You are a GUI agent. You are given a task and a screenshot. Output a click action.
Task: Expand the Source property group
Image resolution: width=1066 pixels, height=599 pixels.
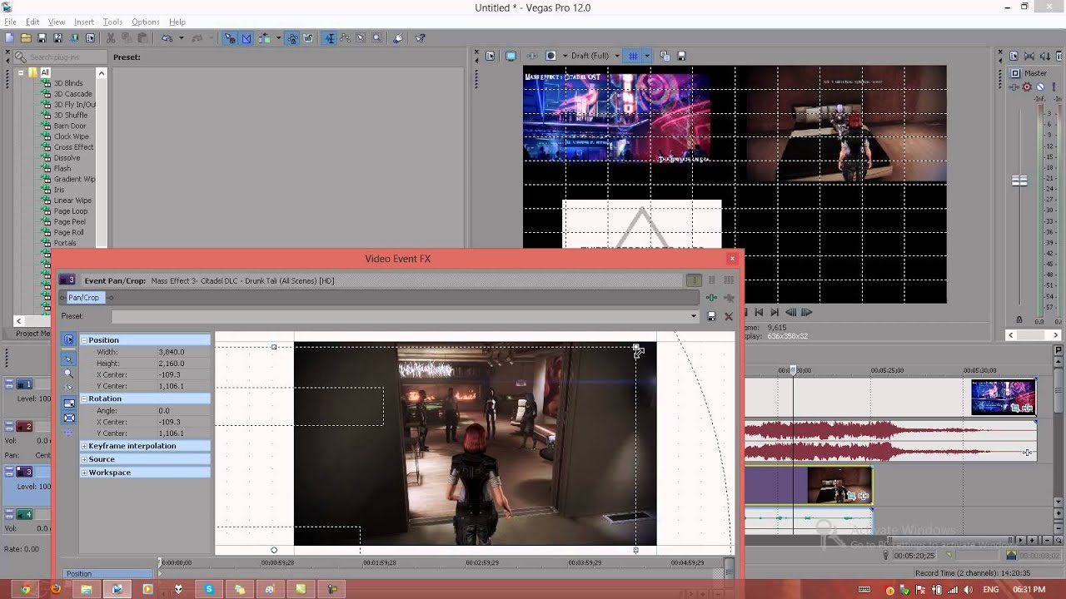[84, 459]
